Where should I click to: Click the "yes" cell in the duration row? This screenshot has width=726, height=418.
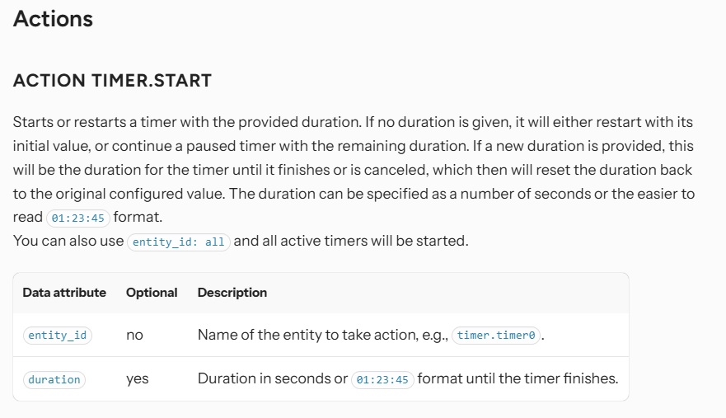click(x=137, y=379)
